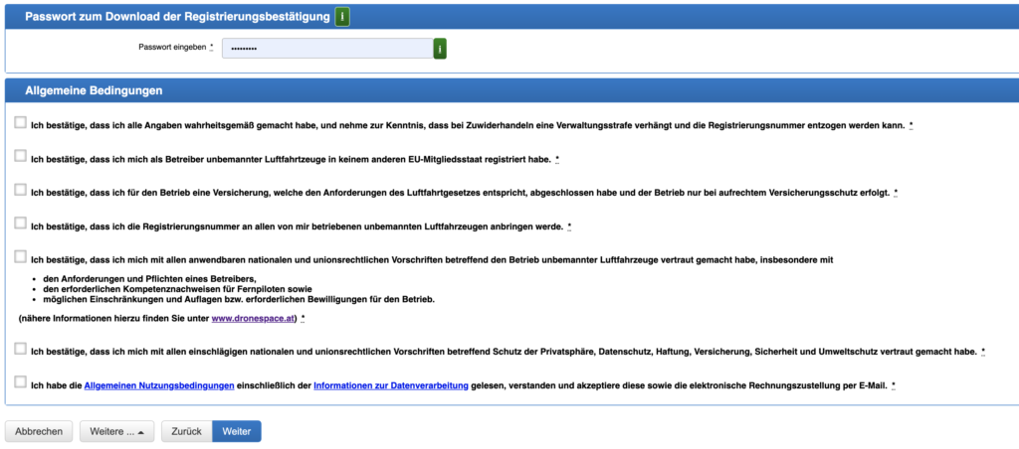Click the info icon next to password field
The image size is (1019, 449).
tap(440, 48)
